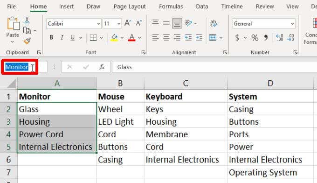This screenshot has width=317, height=183.
Task: Select cell containing Operating System
Action: point(270,172)
